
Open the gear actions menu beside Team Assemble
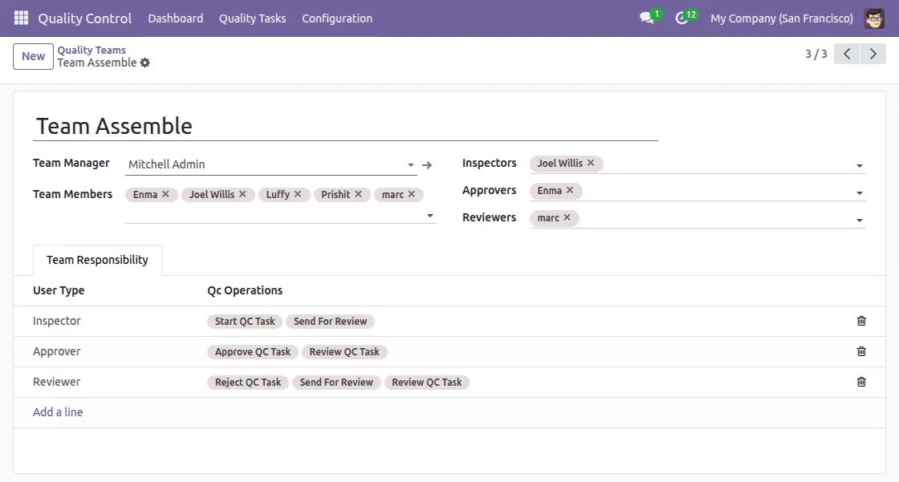tap(145, 63)
